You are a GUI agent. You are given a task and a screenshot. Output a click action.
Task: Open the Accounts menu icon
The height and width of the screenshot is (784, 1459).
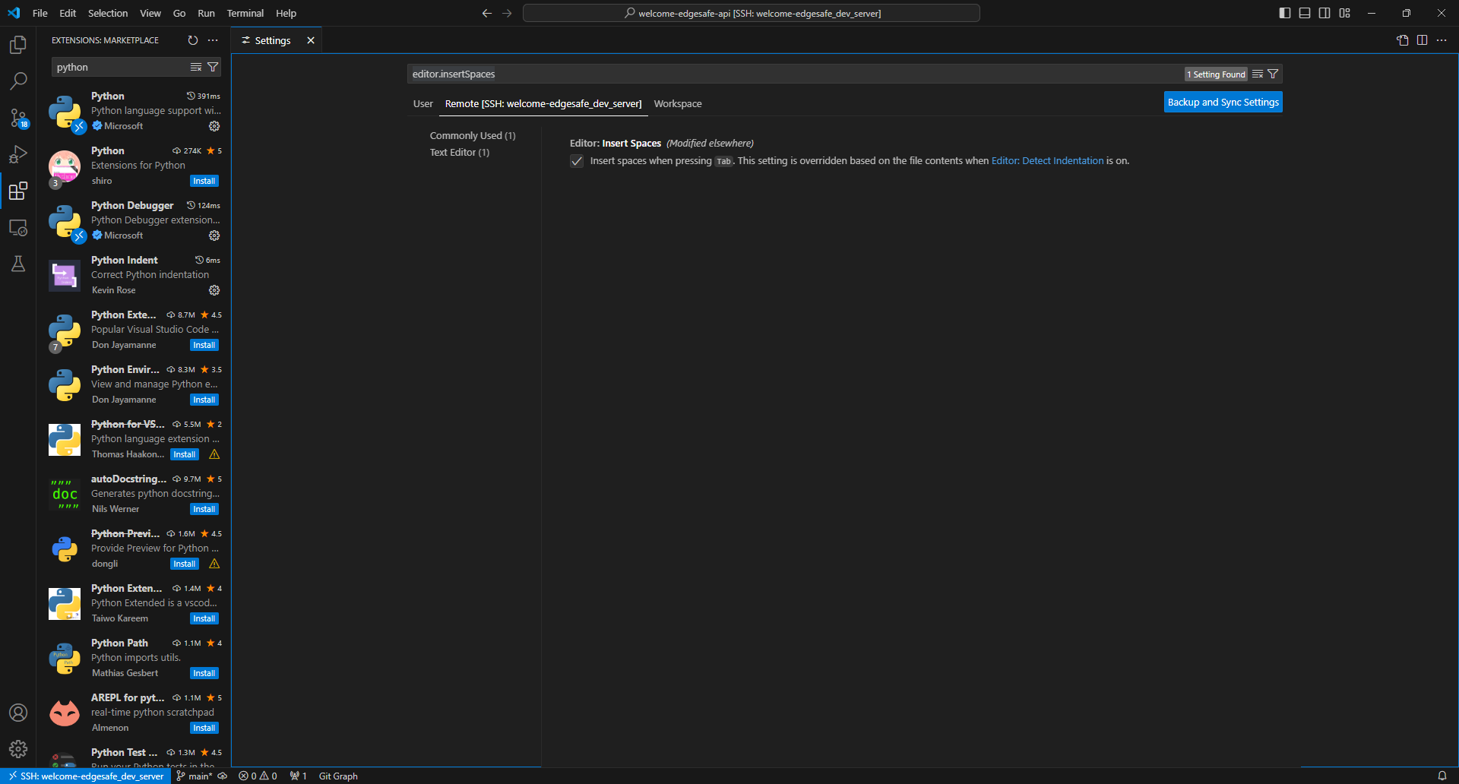[18, 713]
